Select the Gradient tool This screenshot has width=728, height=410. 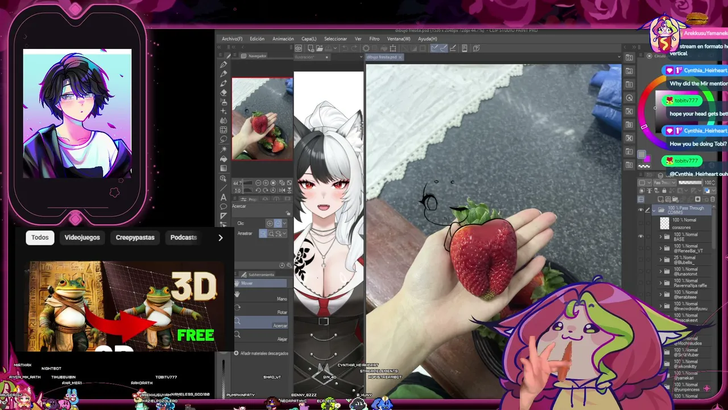click(224, 168)
